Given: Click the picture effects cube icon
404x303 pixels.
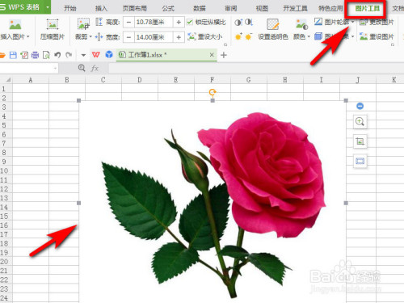Looking at the screenshot, I should 318,36.
